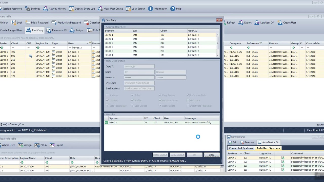324x182 pixels.
Task: Click Source User List scrollbar down arrow
Action: 217,55
